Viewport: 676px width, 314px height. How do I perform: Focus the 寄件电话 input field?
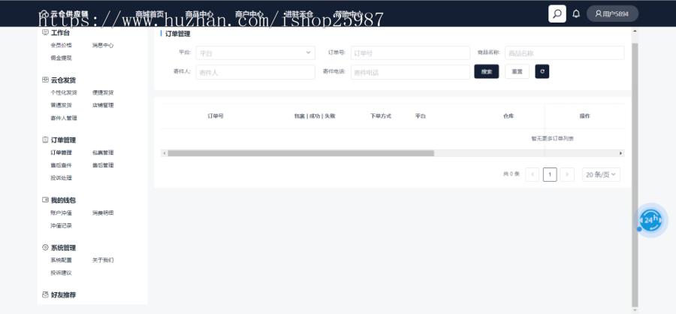pos(410,72)
